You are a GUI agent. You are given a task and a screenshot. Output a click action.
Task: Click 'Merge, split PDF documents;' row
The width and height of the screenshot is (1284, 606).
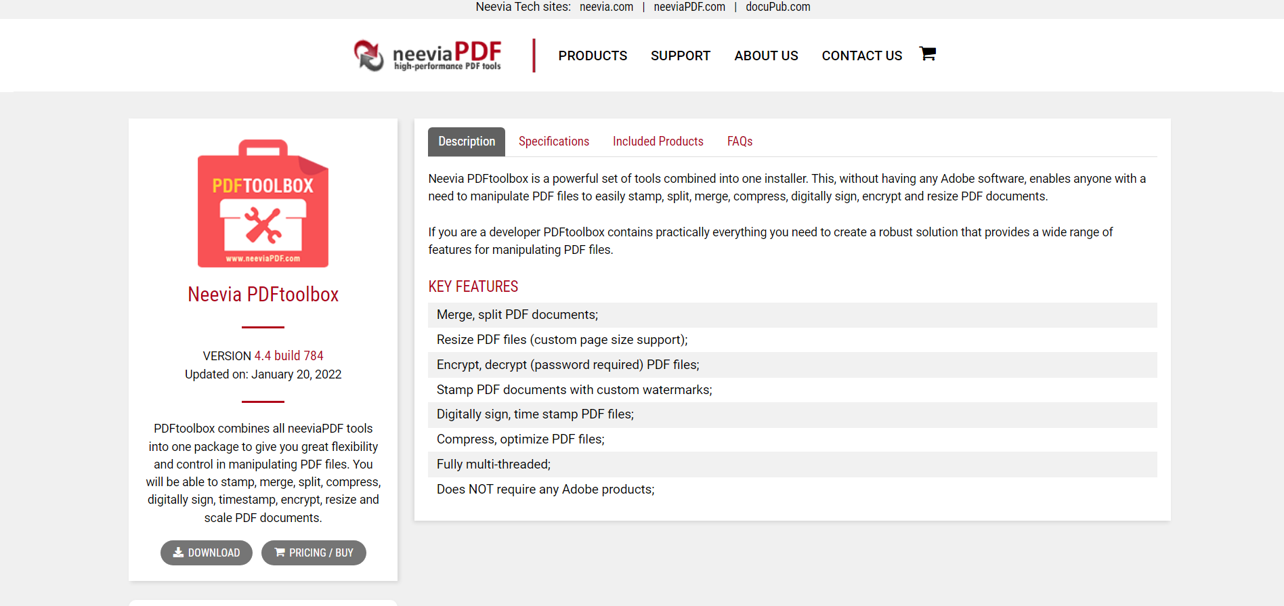[792, 315]
